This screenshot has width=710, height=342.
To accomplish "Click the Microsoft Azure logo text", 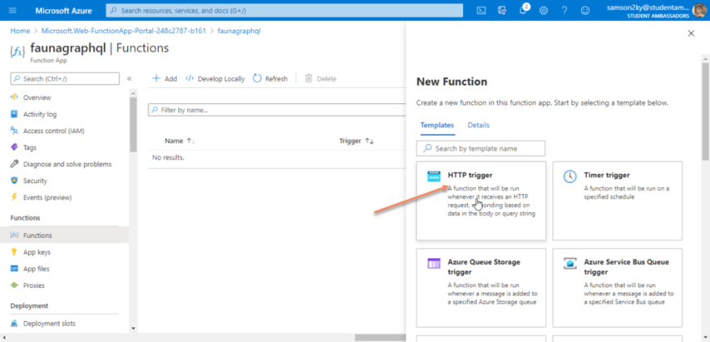I will point(64,10).
